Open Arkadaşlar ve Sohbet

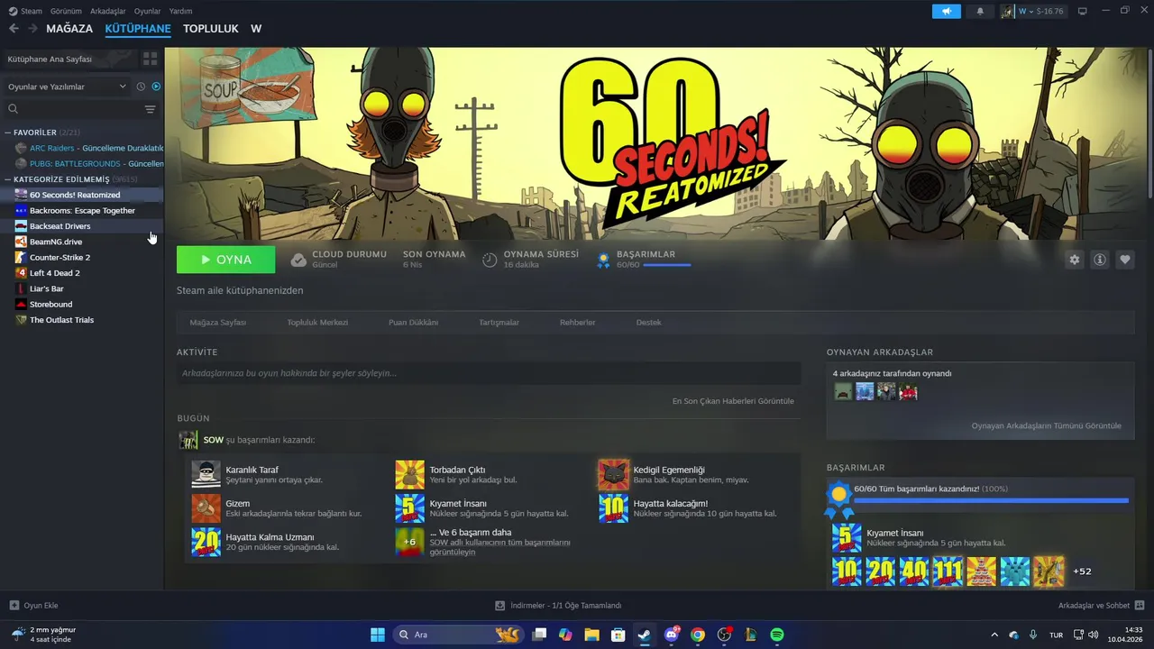click(1101, 606)
